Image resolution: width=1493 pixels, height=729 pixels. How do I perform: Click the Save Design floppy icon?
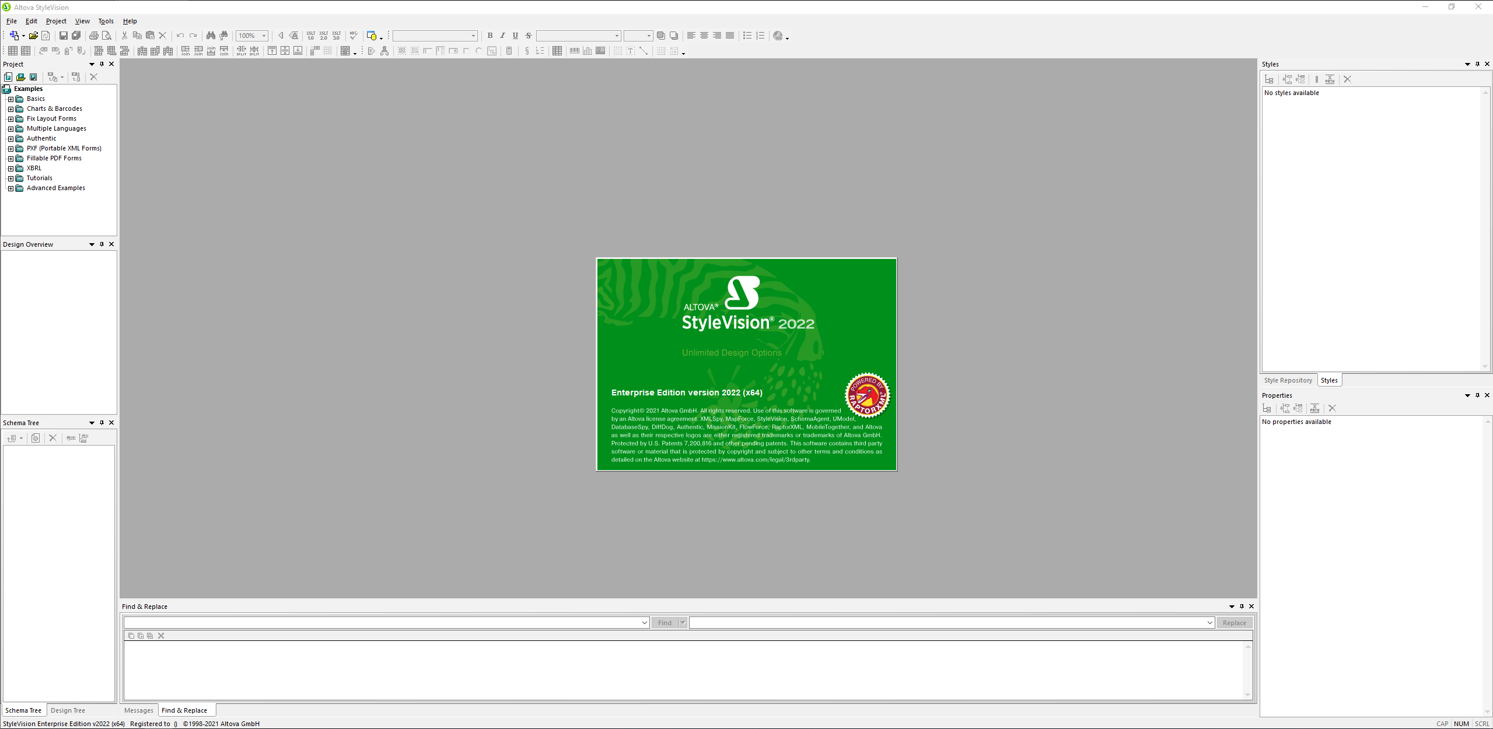[x=64, y=36]
